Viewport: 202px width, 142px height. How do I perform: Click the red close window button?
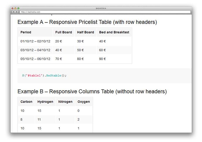(12, 8)
